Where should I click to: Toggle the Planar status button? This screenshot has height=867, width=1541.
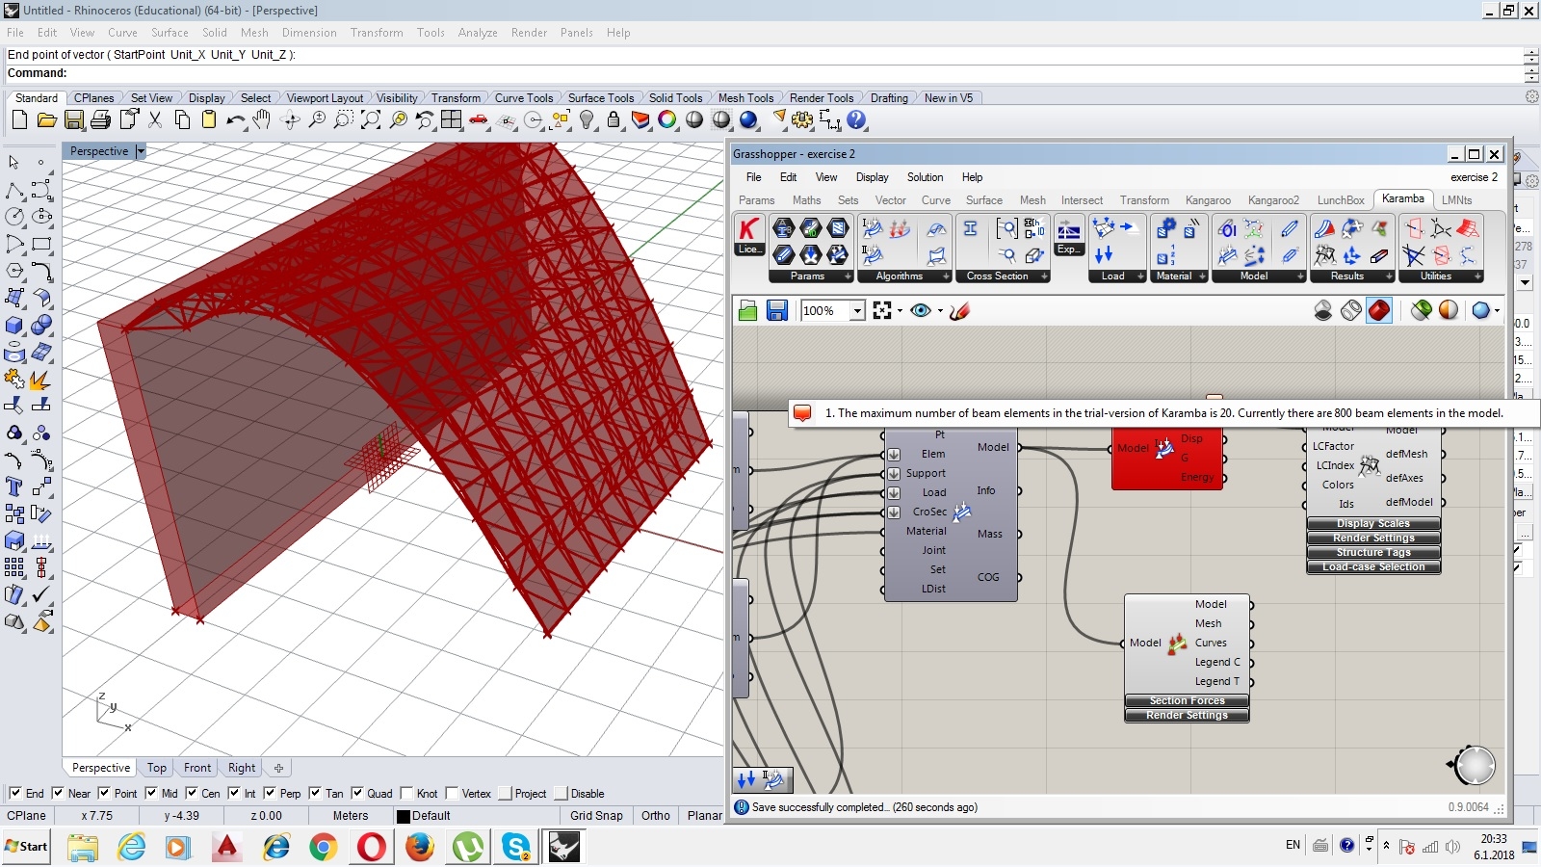point(704,815)
